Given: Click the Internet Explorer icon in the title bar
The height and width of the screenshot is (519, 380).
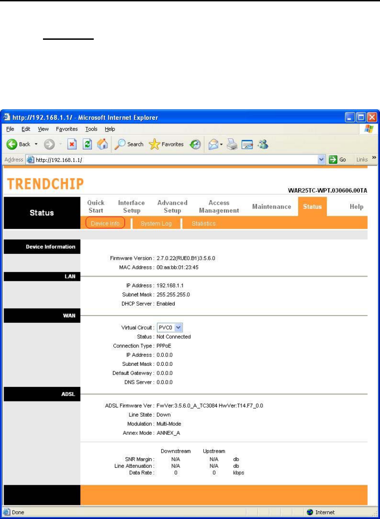Looking at the screenshot, I should click(7, 118).
